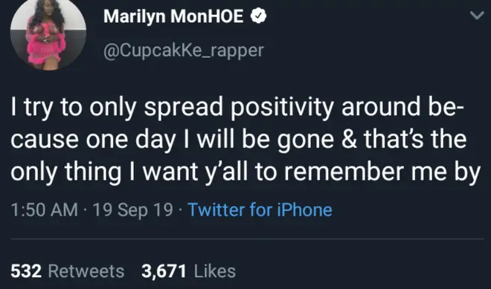This screenshot has height=289, width=491.
Task: Click the word "gone" in the tweet
Action: [305, 140]
